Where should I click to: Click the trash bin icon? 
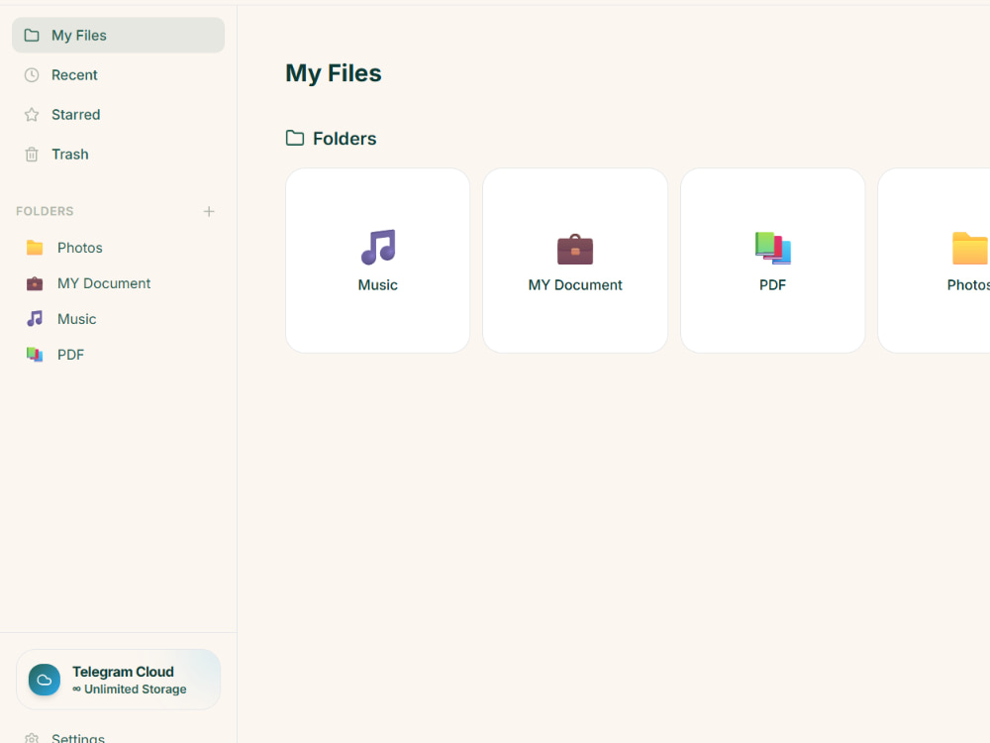coord(32,155)
